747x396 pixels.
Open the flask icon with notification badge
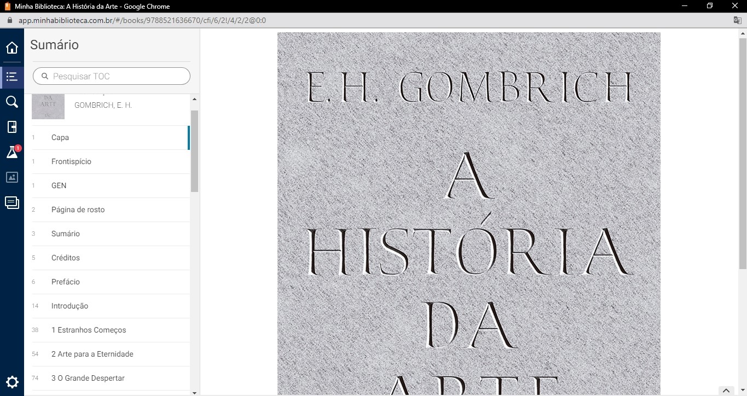click(x=12, y=153)
